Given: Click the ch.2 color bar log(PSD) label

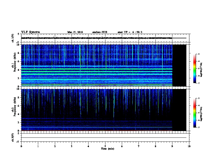Looking at the screenshot, I should [x=201, y=114].
